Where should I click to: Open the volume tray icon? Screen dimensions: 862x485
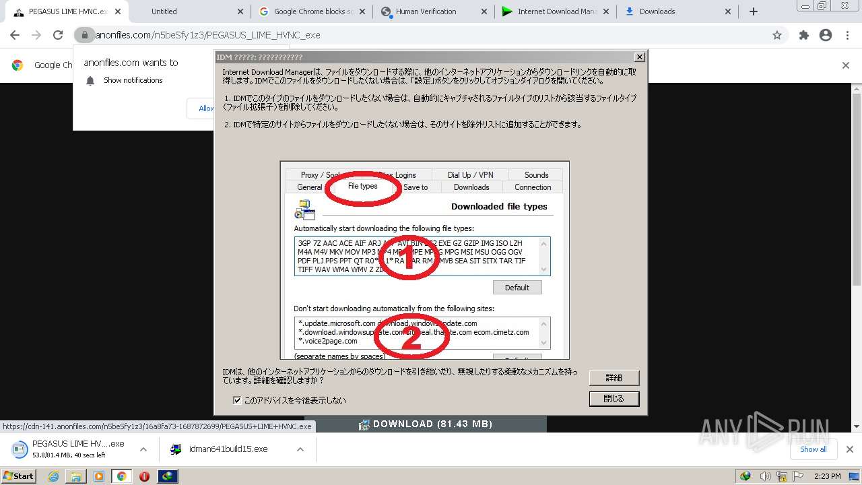(764, 476)
